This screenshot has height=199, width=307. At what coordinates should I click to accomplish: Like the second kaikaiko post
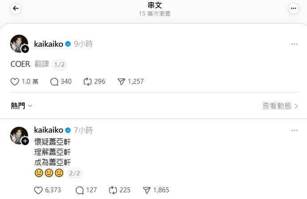[39, 190]
